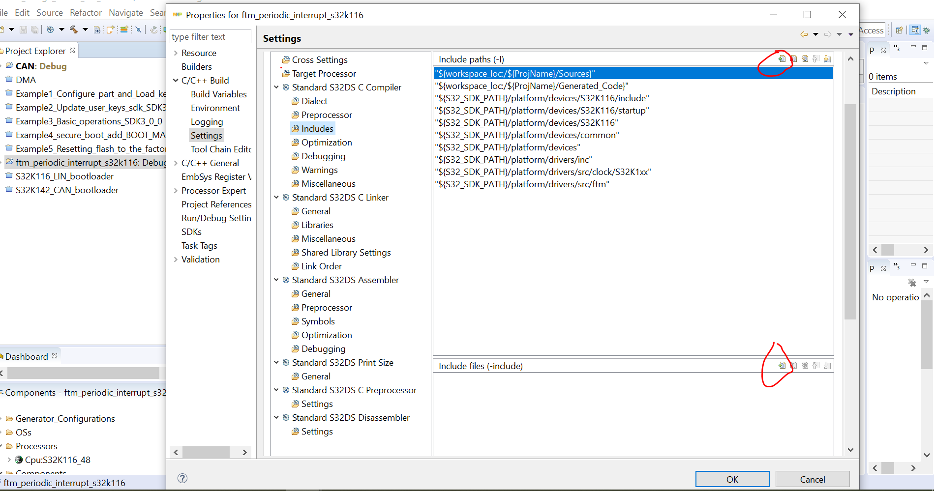
Task: Delete the selected include path
Action: point(793,58)
